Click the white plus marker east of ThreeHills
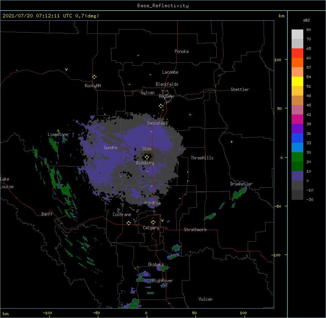326x318 pixels. 231,142
